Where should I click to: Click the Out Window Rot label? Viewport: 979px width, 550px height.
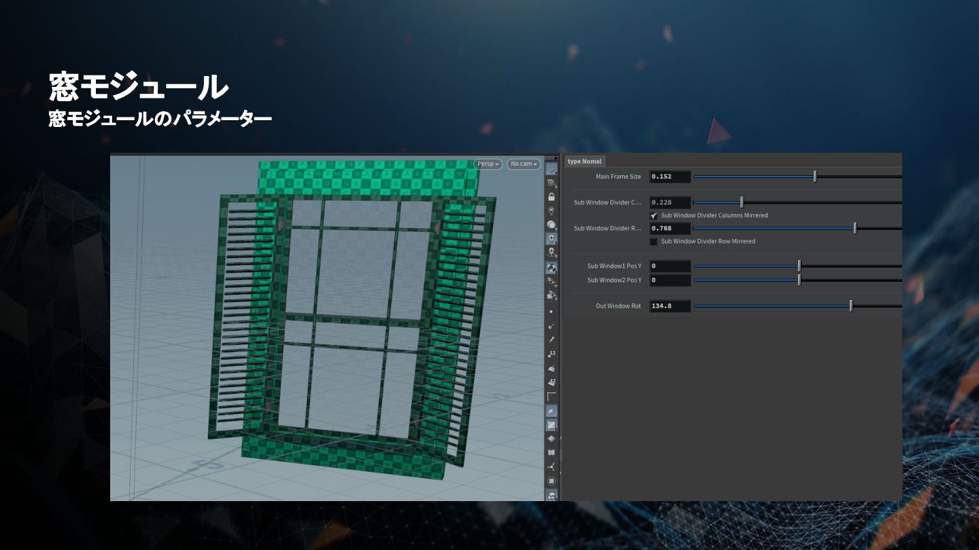click(618, 306)
